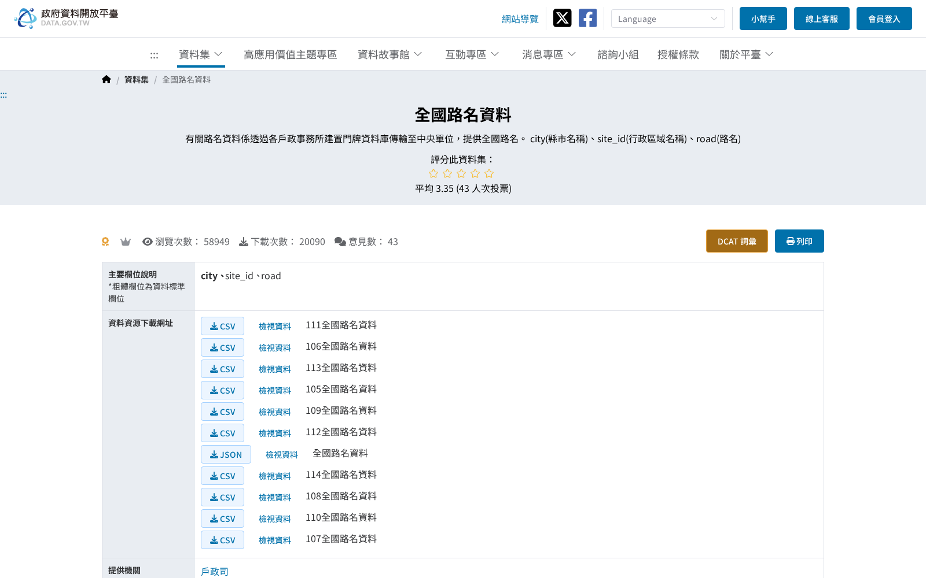Expand the 資料集 menu
The height and width of the screenshot is (578, 926).
(x=201, y=54)
